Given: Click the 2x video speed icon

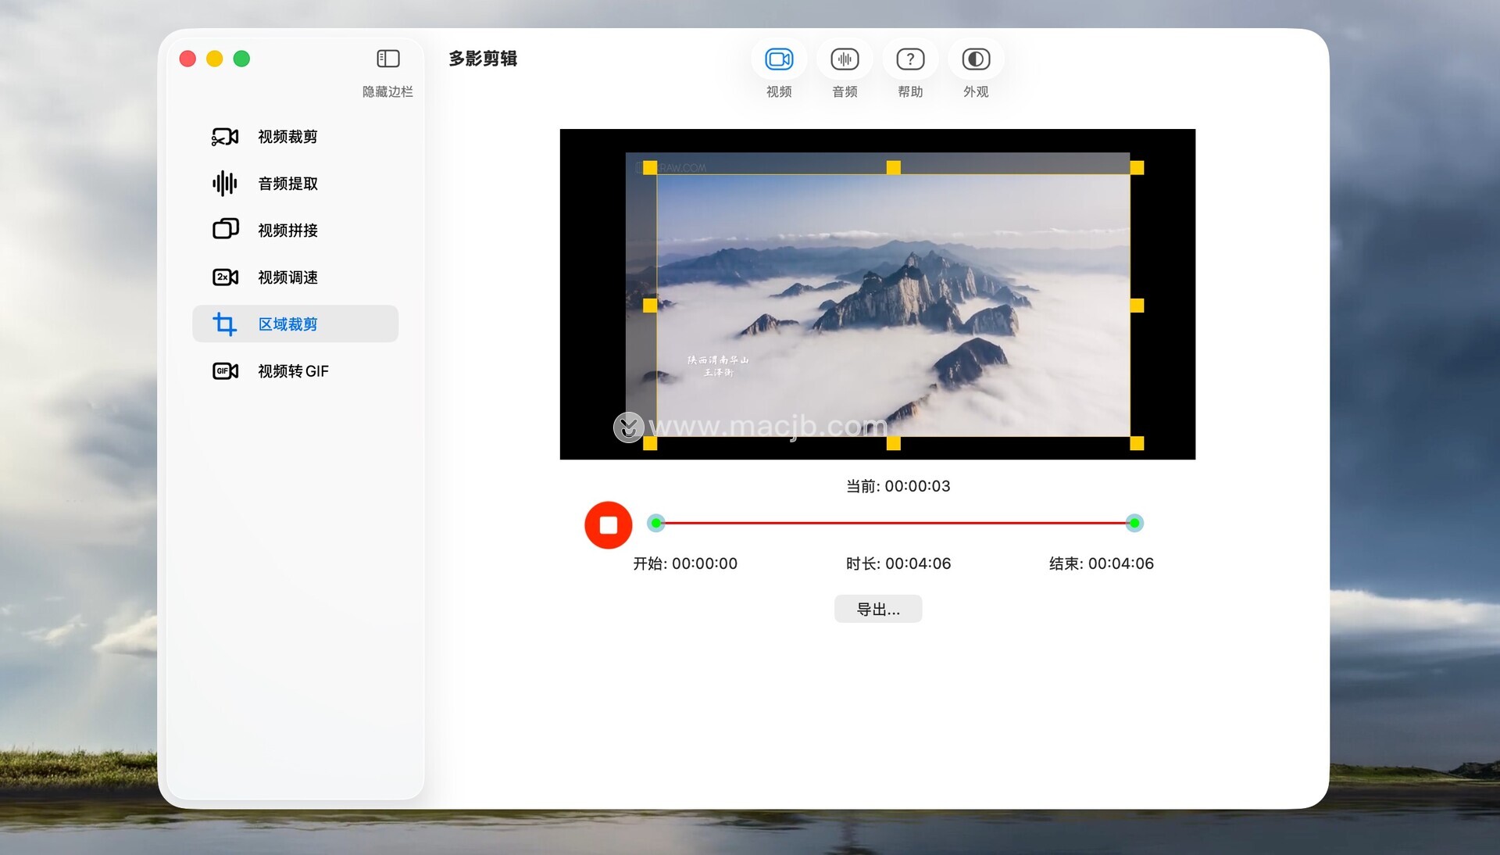Looking at the screenshot, I should (x=225, y=277).
